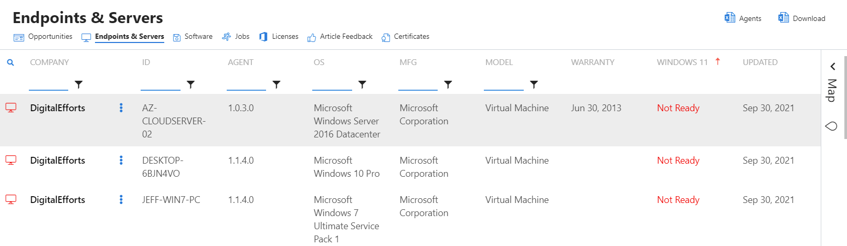Image resolution: width=847 pixels, height=246 pixels.
Task: Click monitor icon for DESKTOP-6BJN4VO row
Action: click(11, 160)
